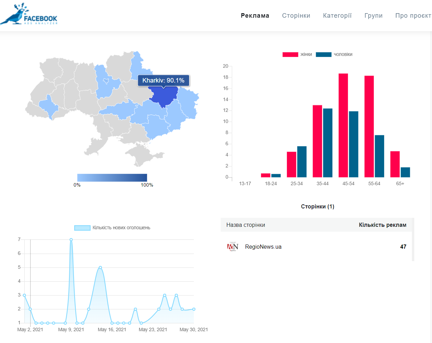Click the Facebook Ads Analyzer bird logo

pos(28,15)
